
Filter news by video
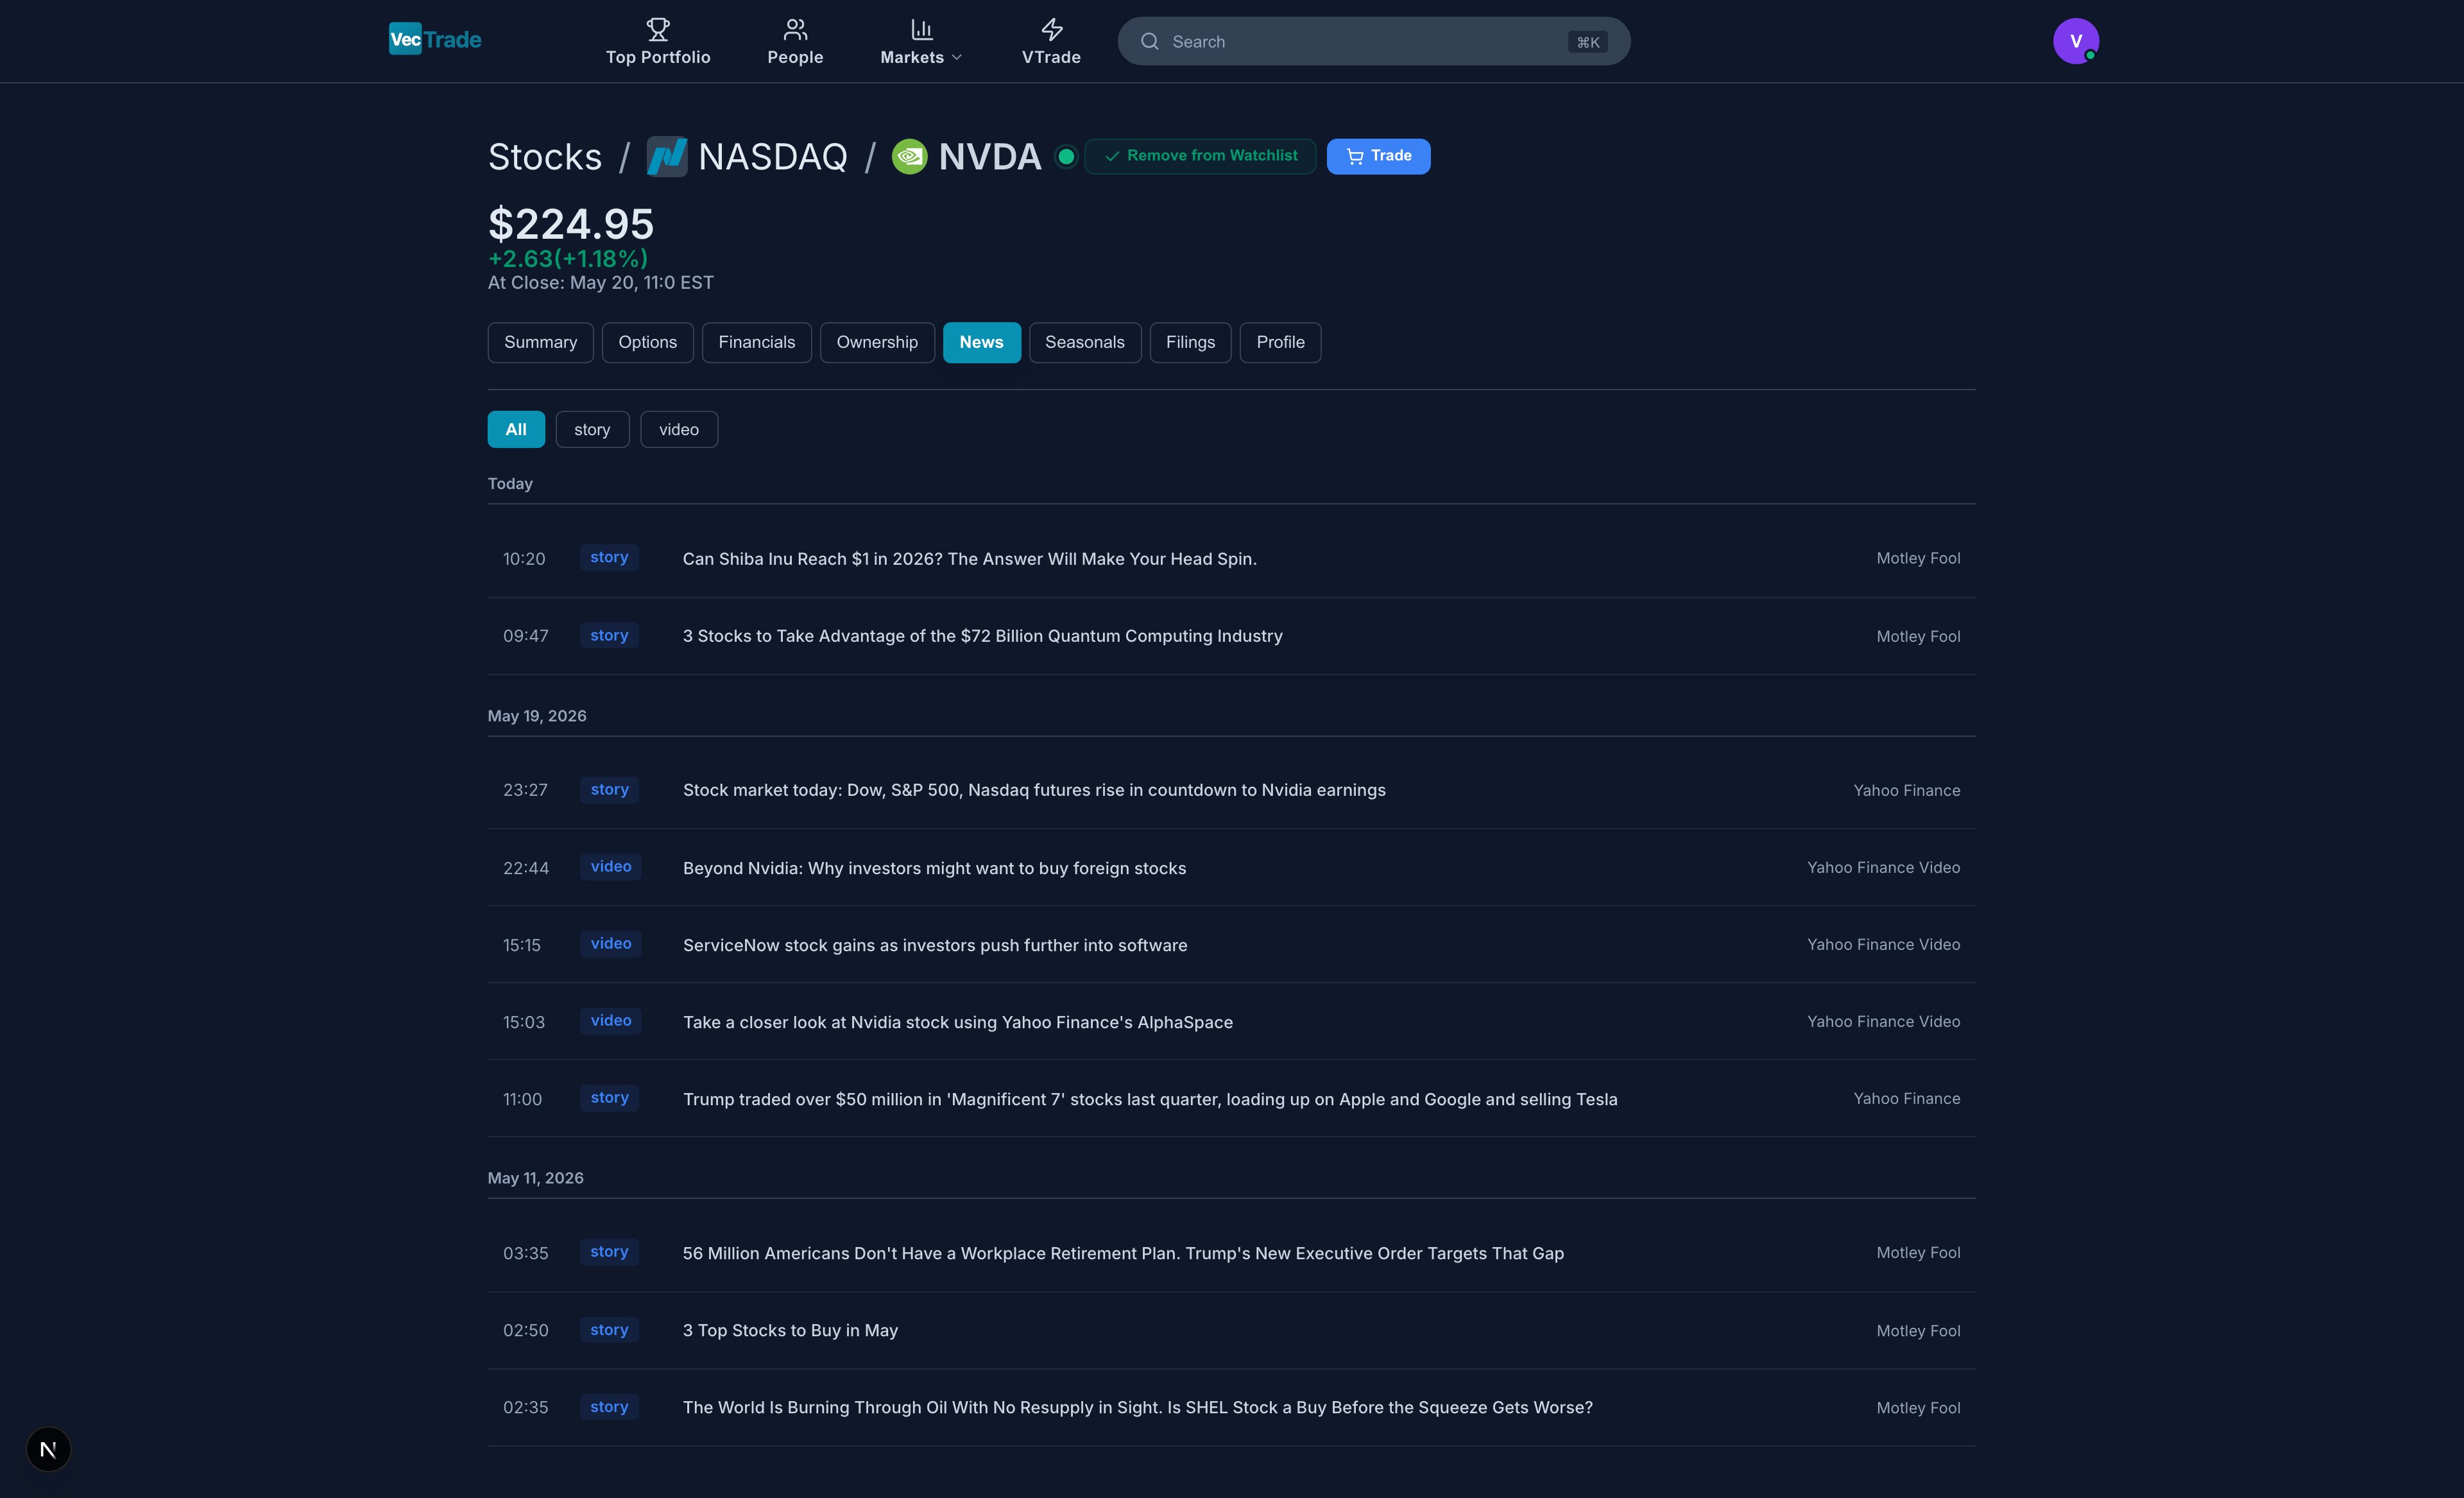(x=679, y=430)
